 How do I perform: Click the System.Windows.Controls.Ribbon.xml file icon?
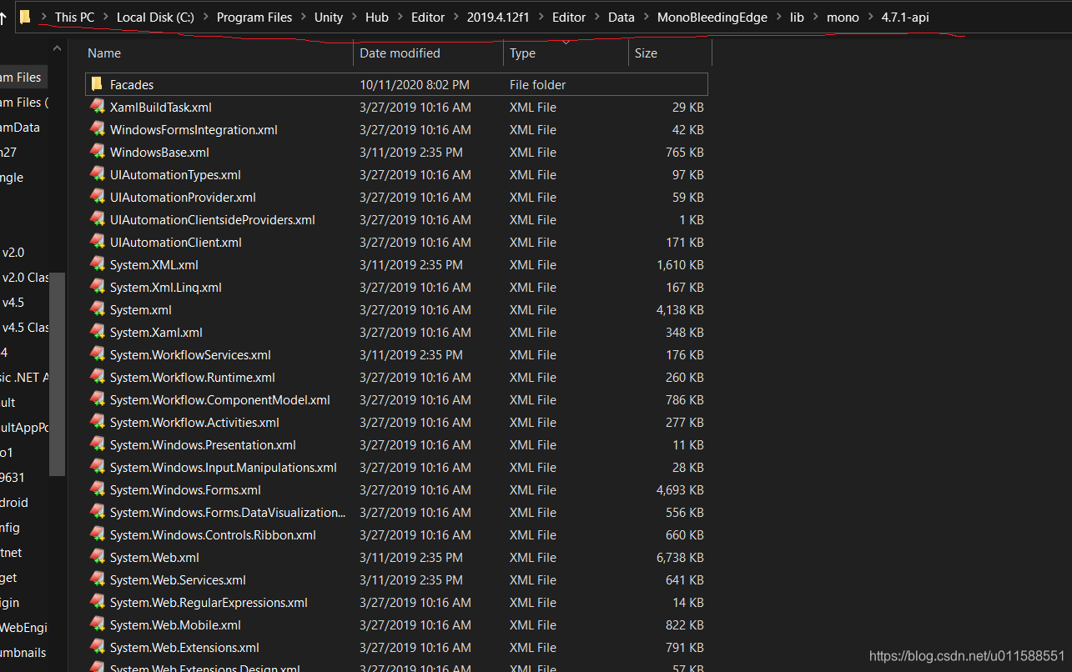click(x=97, y=534)
